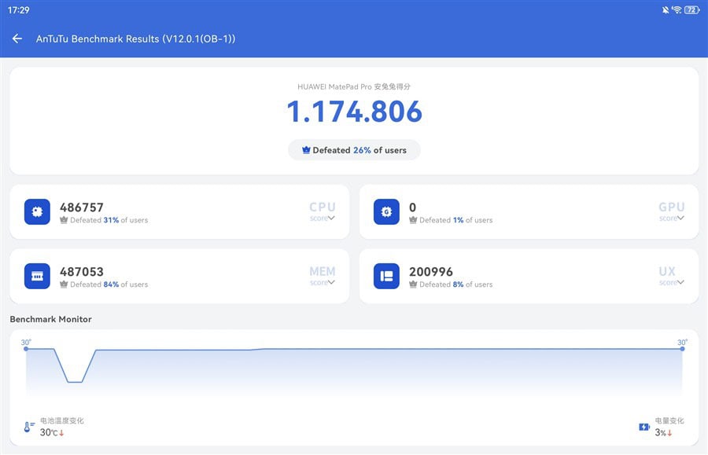Tap the battery temperature thermometer icon
The height and width of the screenshot is (455, 708).
coord(28,427)
